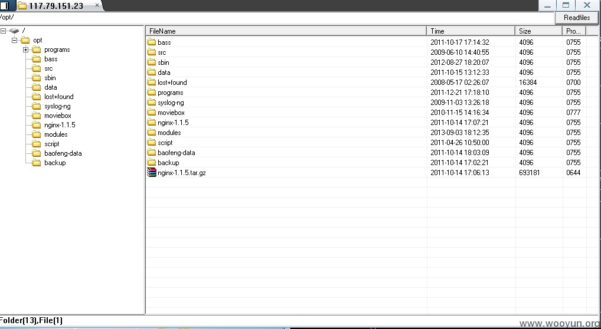
Task: Click sbin folder icon in file list
Action: tap(151, 62)
